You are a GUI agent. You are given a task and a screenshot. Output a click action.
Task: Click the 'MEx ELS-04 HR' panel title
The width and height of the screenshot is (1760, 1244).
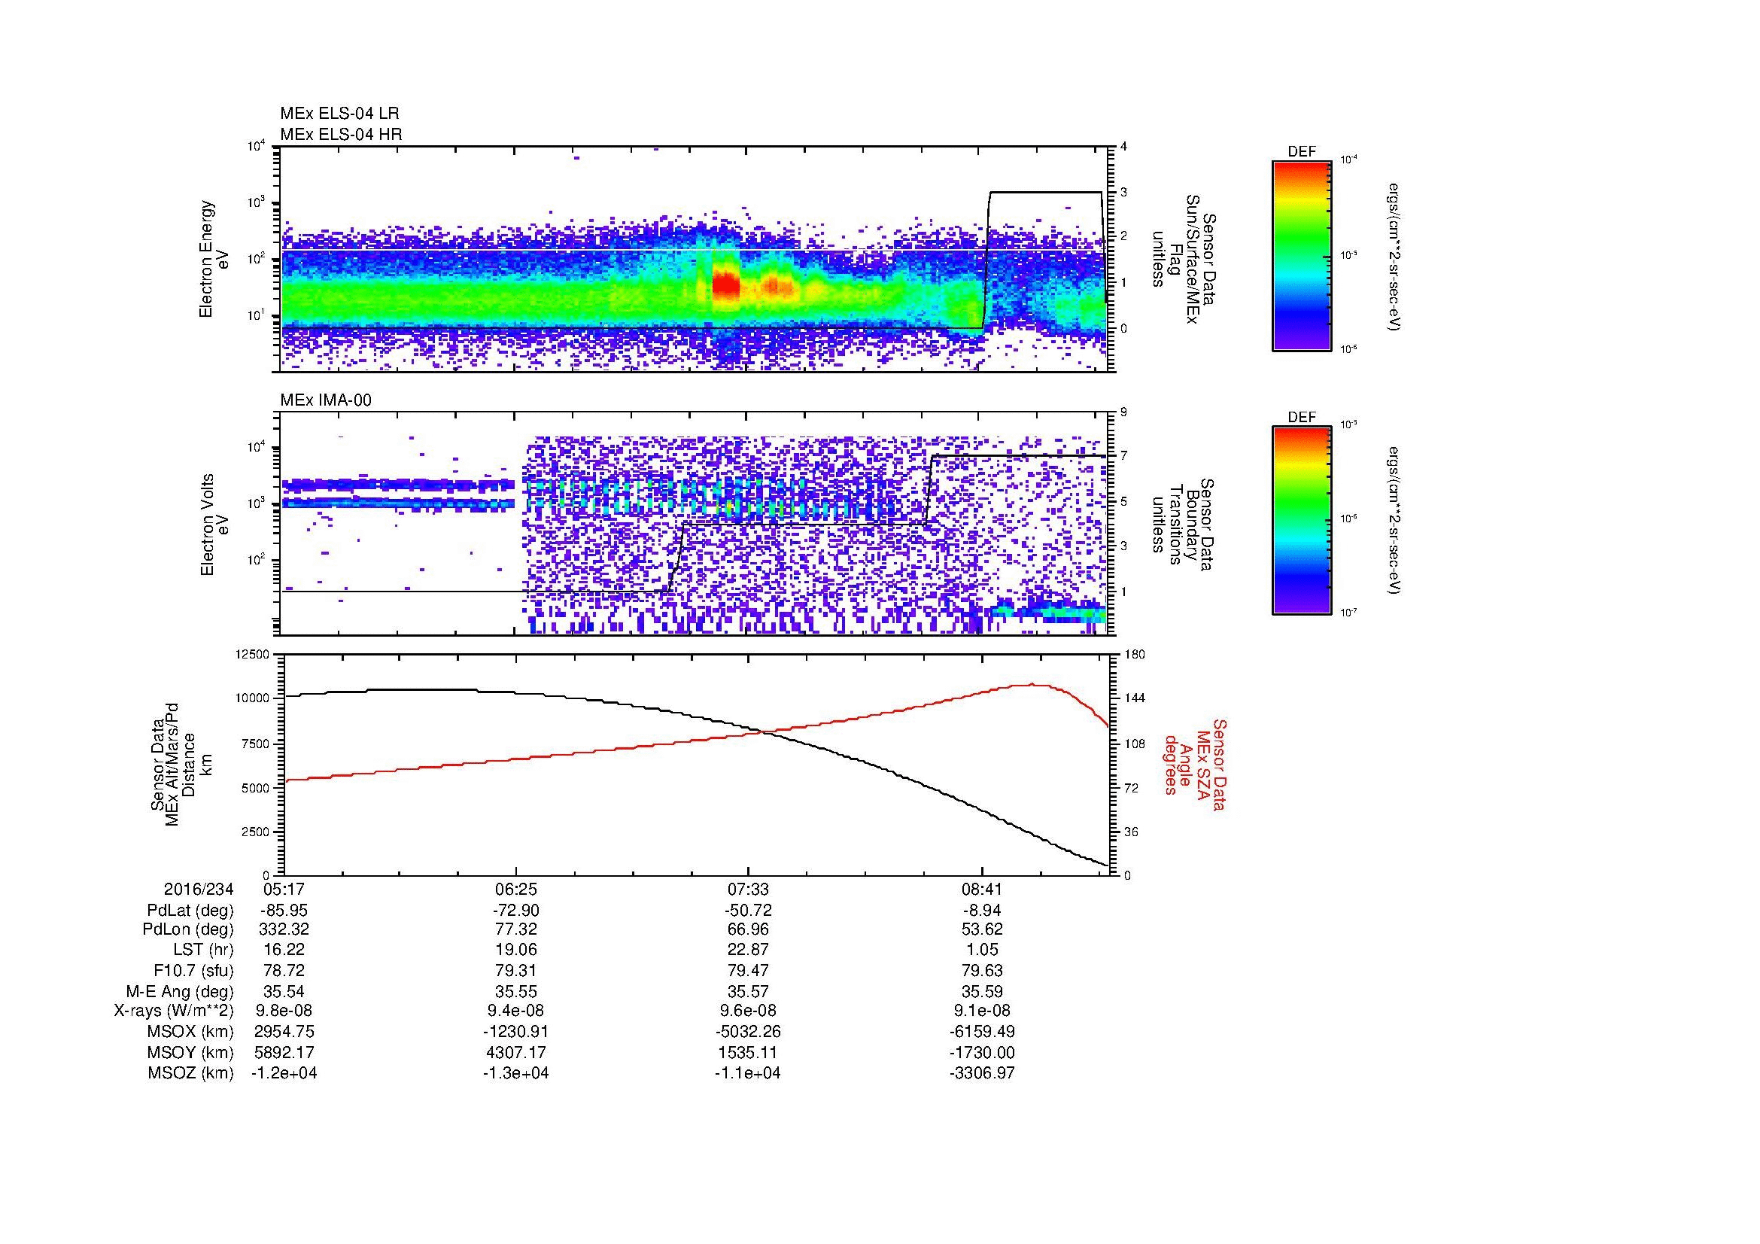click(340, 134)
